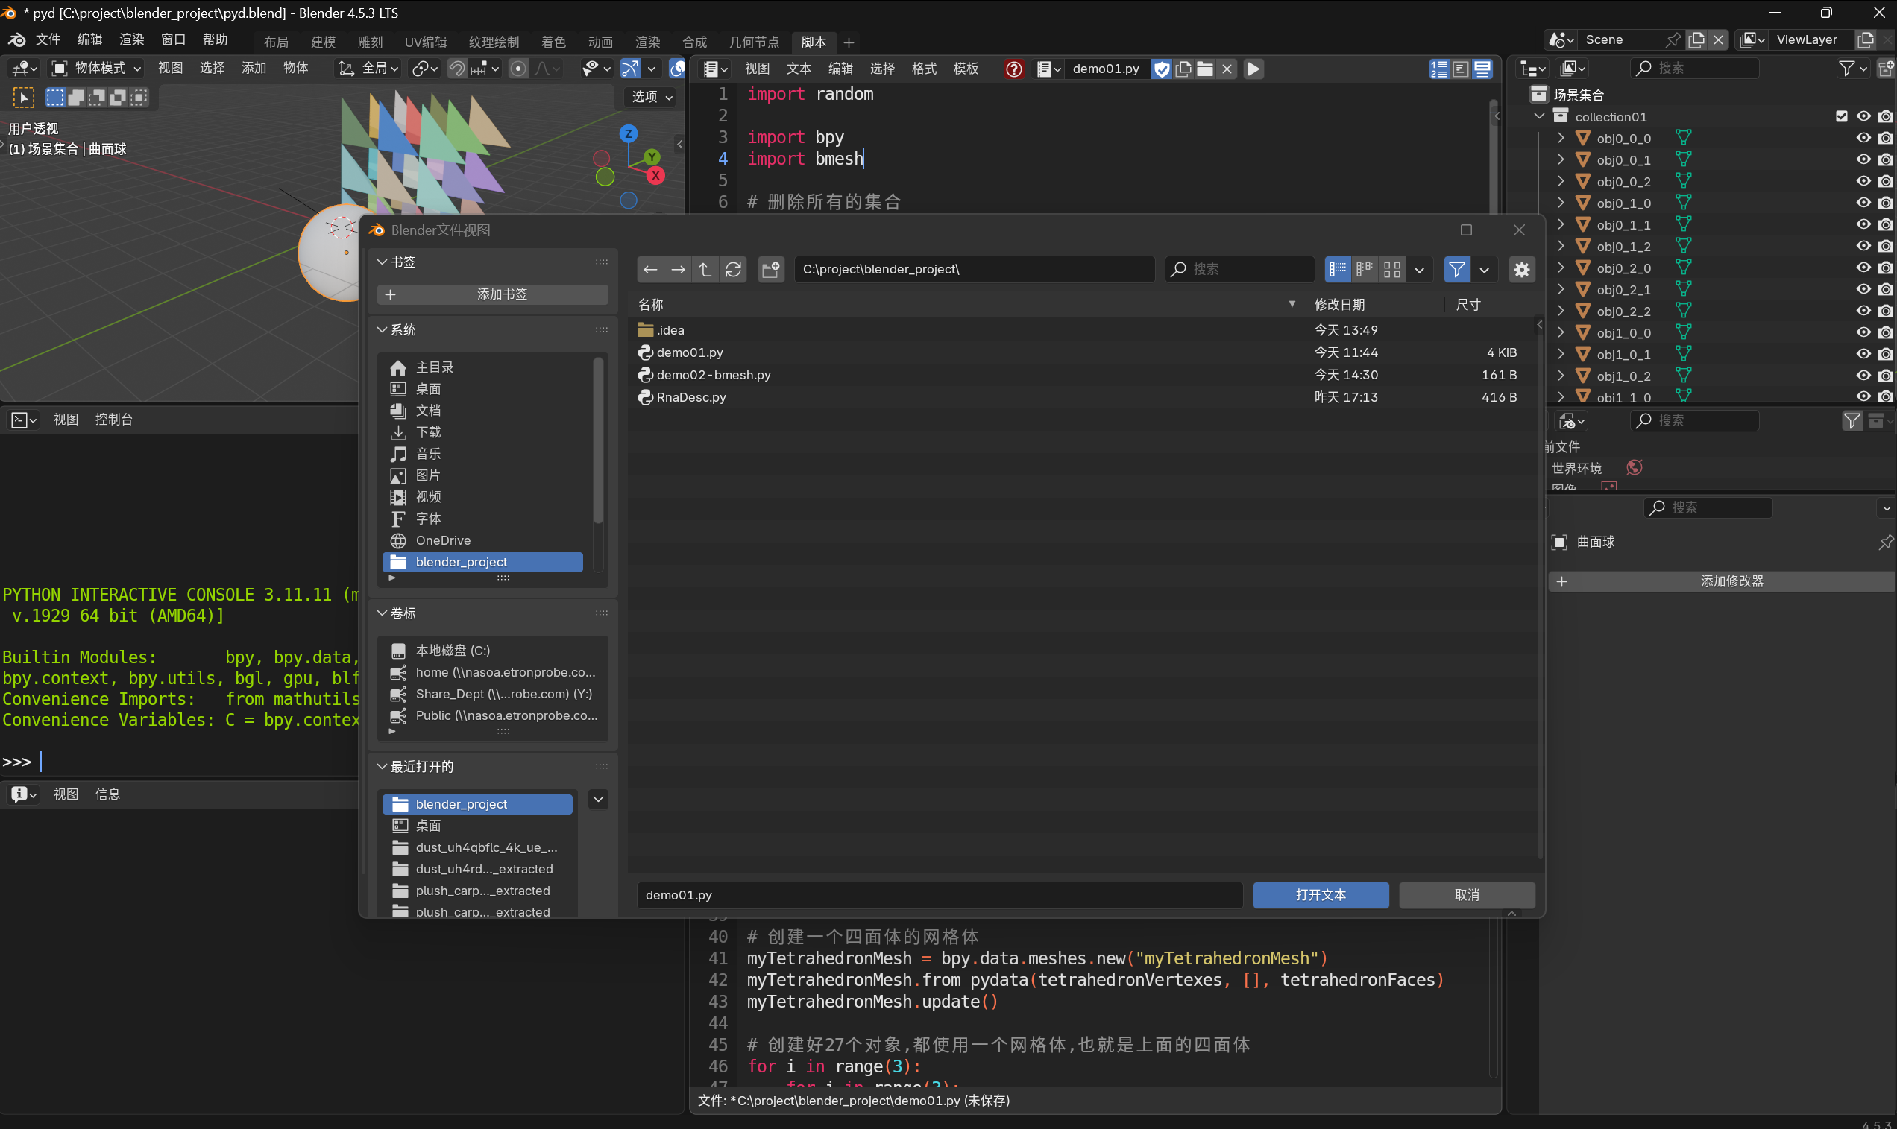The width and height of the screenshot is (1897, 1129).
Task: Switch to the 建模 workspace tab
Action: tap(323, 42)
